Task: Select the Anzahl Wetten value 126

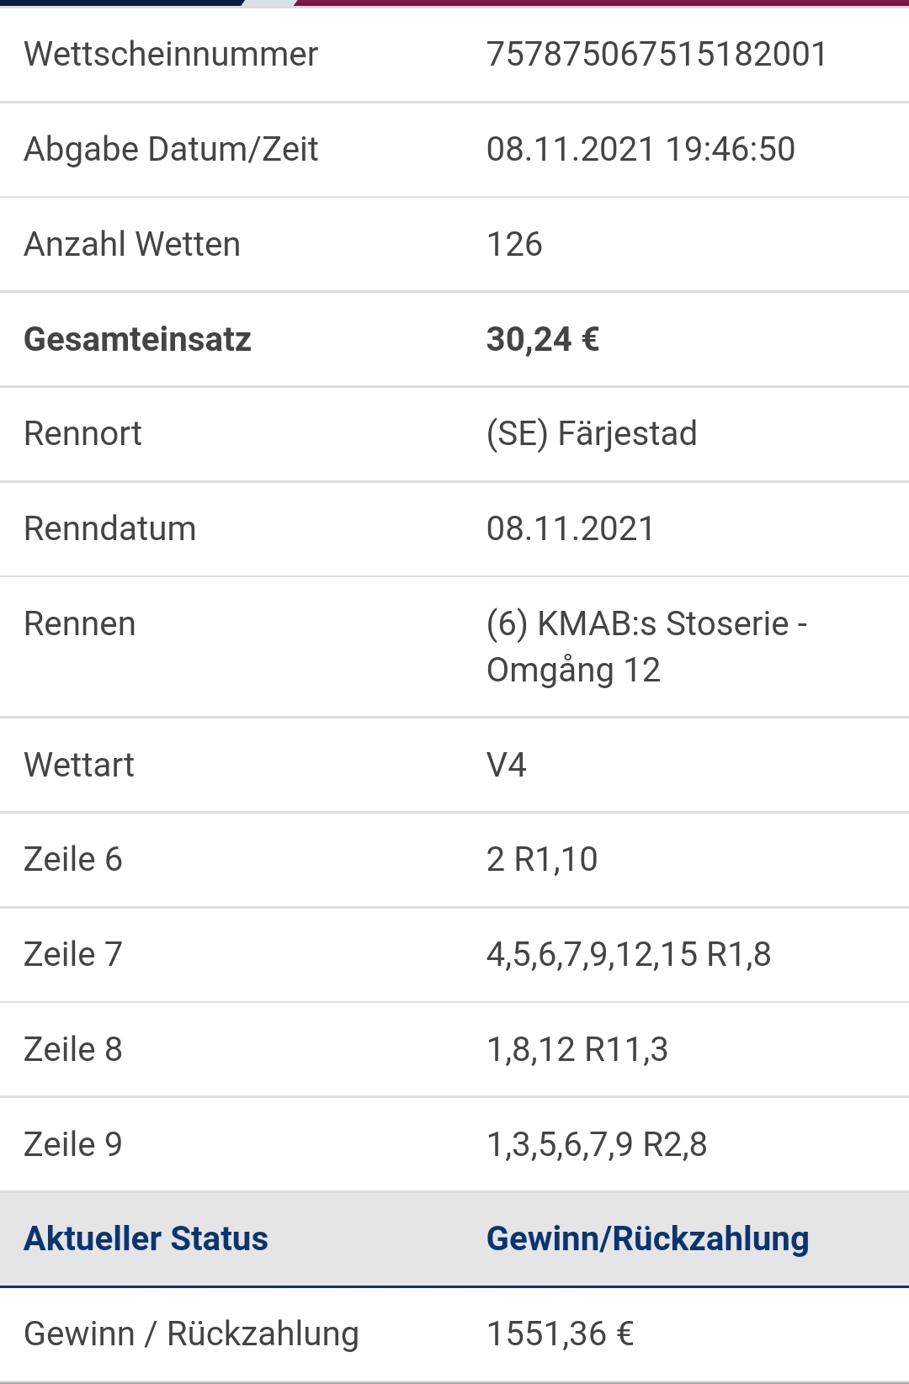Action: [514, 245]
